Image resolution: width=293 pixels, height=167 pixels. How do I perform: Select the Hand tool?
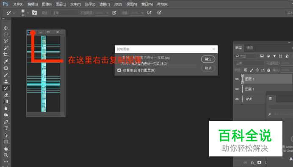point(6,148)
